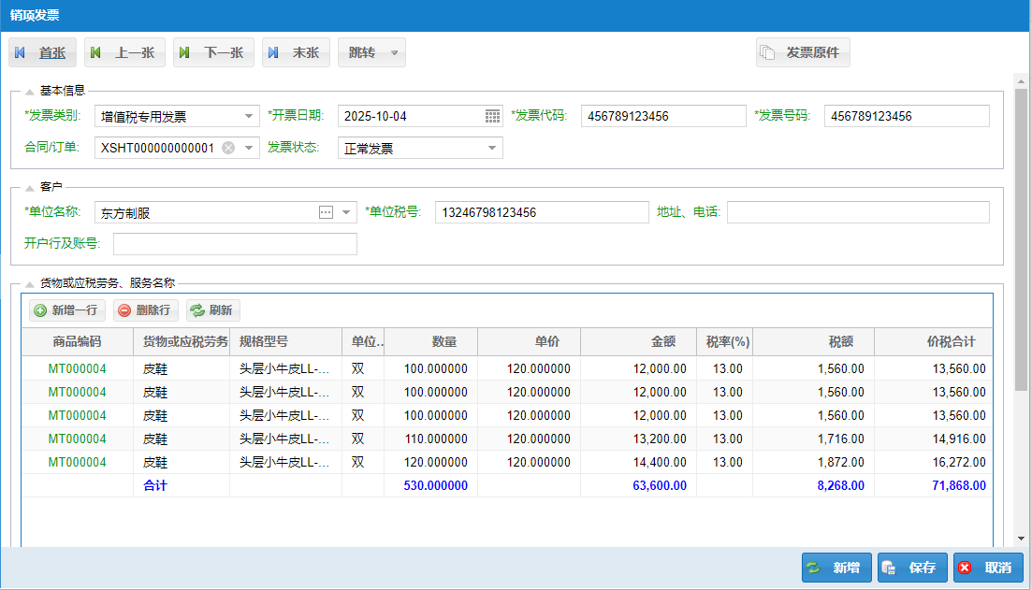
Task: Open the 跳转 dropdown arrow
Action: (395, 53)
